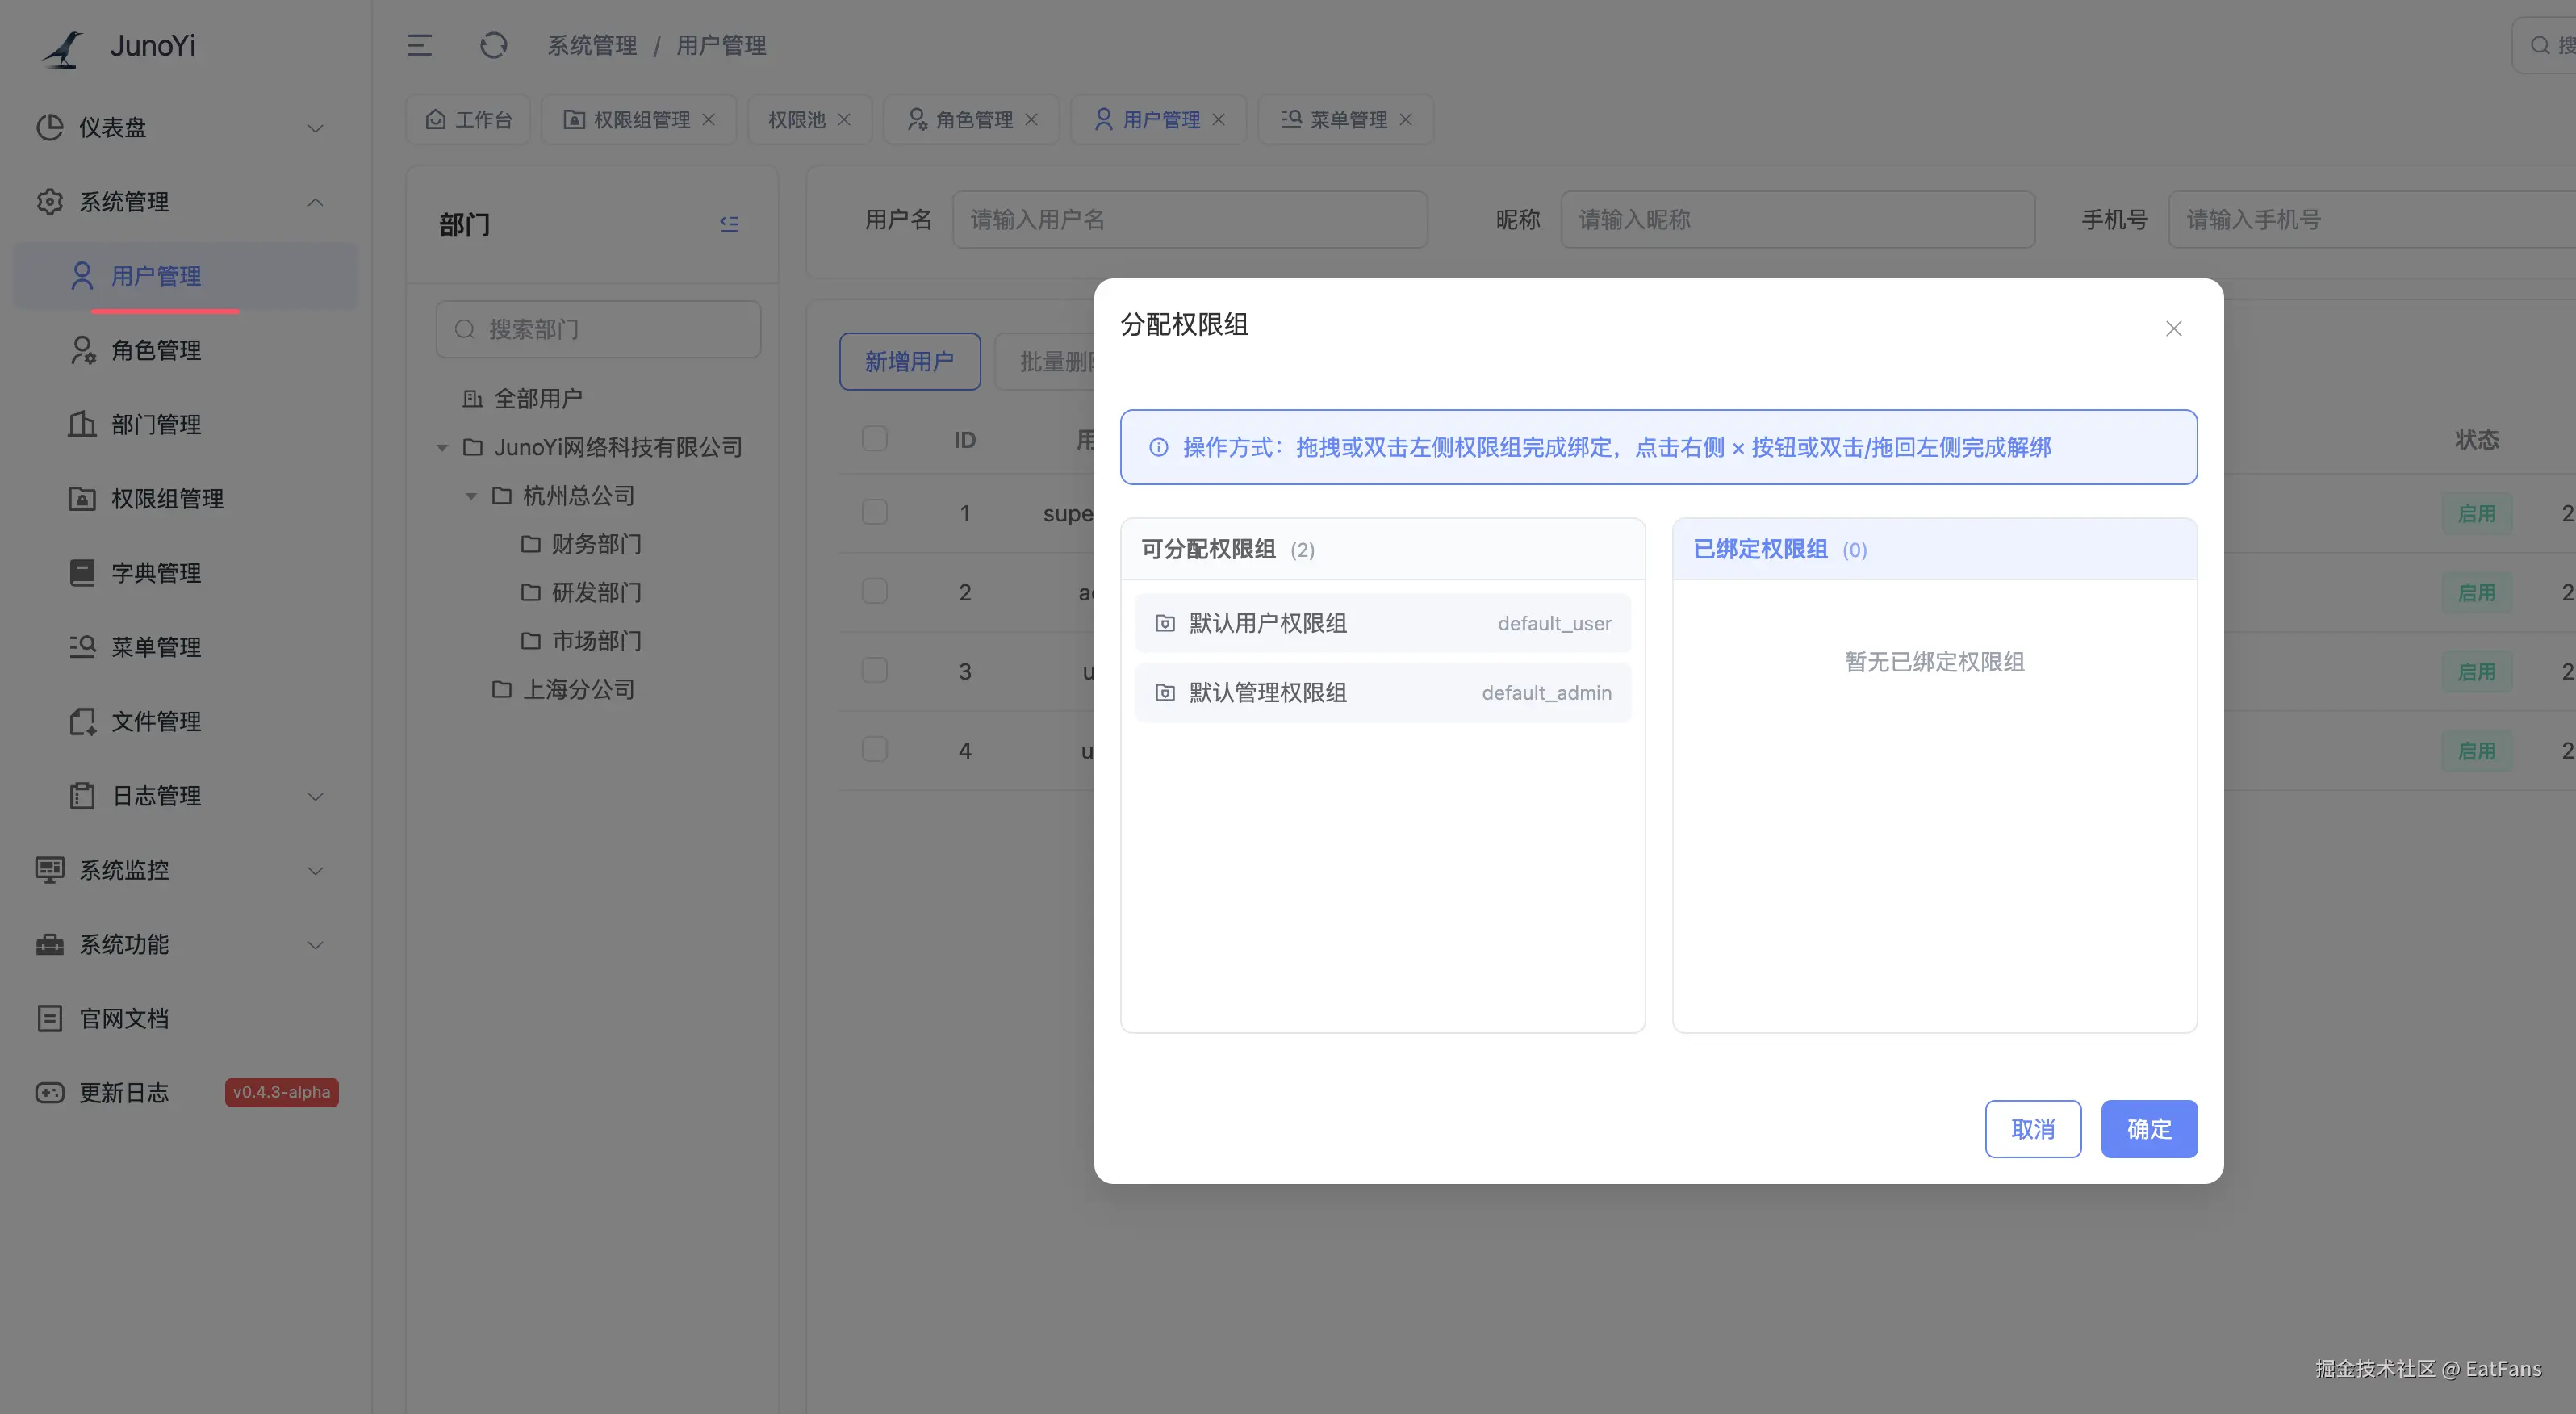The image size is (2576, 1414).
Task: Close the 权限池 tab
Action: (x=843, y=119)
